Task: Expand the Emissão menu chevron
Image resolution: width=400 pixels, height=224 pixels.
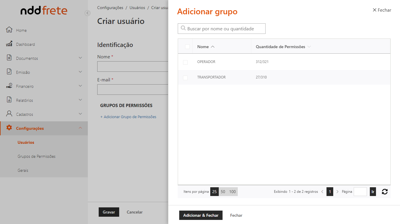Action: 80,72
